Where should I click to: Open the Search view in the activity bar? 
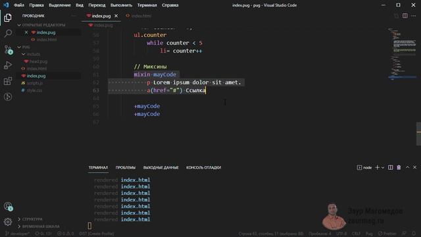[8, 34]
